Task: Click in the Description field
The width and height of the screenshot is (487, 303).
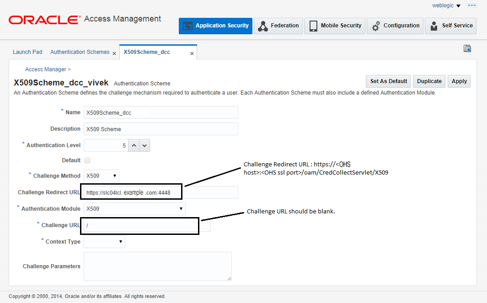Action: [161, 129]
